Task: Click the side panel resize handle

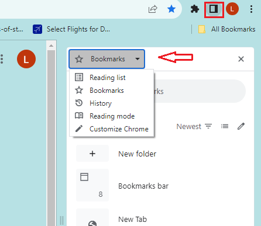Action: [61, 221]
